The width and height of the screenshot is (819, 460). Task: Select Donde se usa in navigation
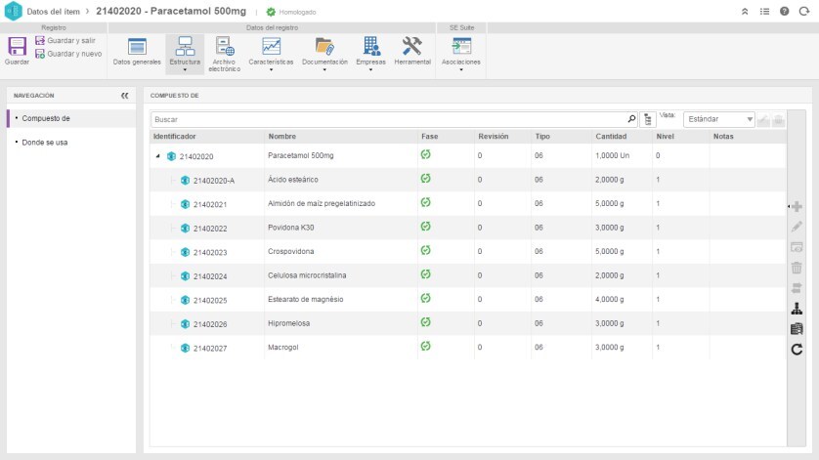[45, 142]
